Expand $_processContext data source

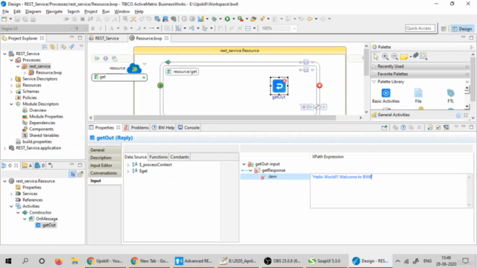pos(127,165)
